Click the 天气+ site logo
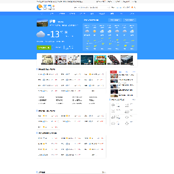This screenshot has width=174, height=174. click(46, 7)
